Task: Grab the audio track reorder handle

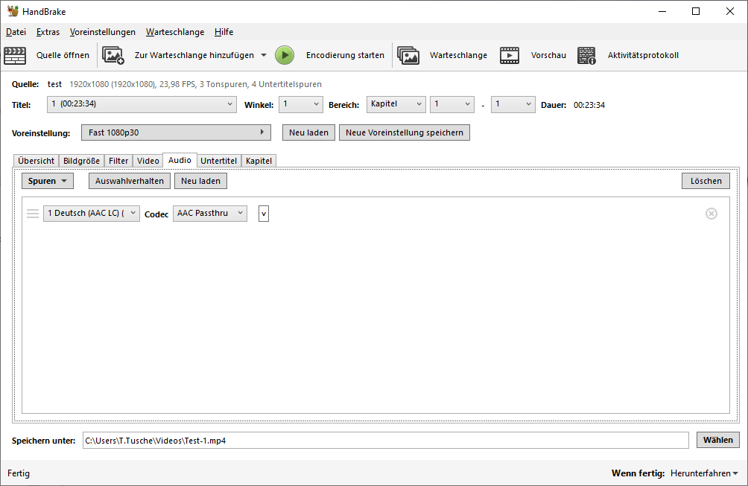Action: coord(33,214)
